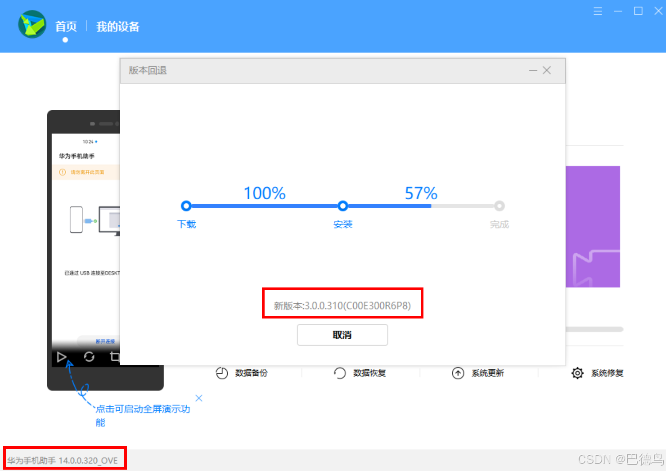The height and width of the screenshot is (471, 666).
Task: Click the 点击可启动全屏演示功能 hint text
Action: tap(143, 416)
